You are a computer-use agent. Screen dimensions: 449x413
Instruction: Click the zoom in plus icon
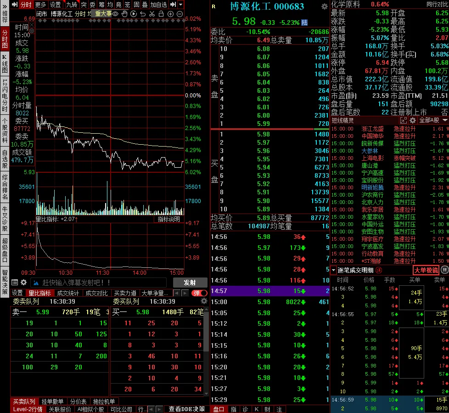170,14
